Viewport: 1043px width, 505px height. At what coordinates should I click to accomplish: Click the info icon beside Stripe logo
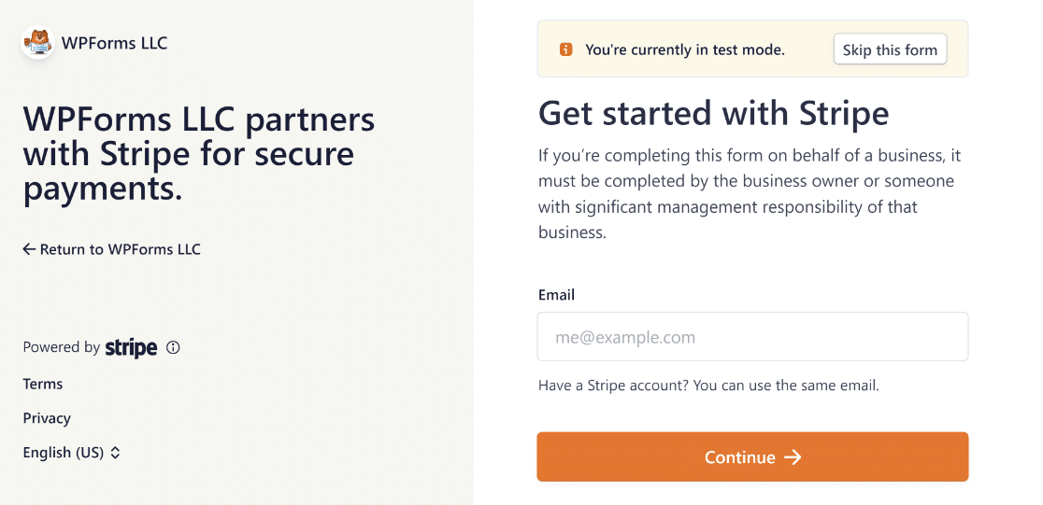click(x=173, y=347)
